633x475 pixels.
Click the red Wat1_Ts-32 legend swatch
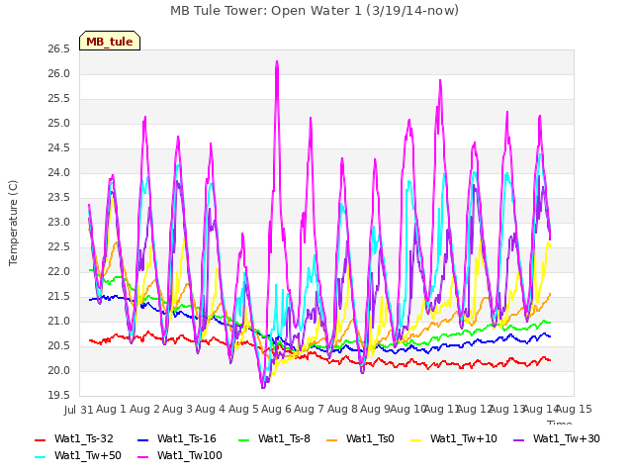41,439
